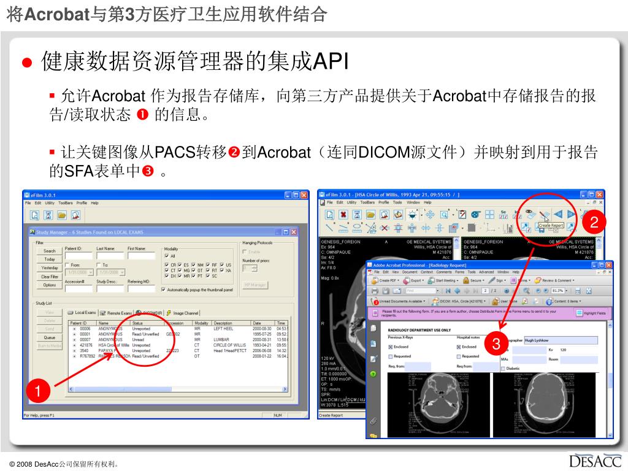Click left eFilm image pane vertical scrollbar
This screenshot has width=628, height=471.
[457, 248]
